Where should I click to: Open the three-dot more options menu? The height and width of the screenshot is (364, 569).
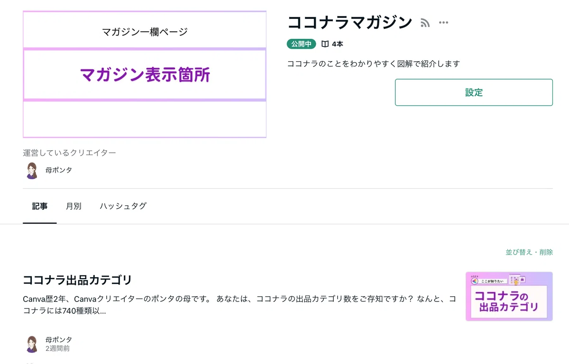tap(443, 22)
